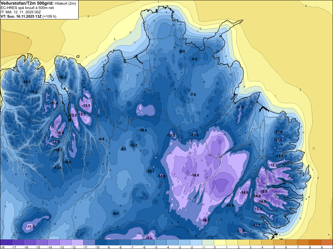Click the legend scale label -17
Viewport: 333px width, 249px height.
pos(14,247)
